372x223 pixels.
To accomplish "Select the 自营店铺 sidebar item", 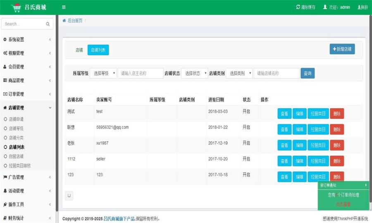I will 16,157.
